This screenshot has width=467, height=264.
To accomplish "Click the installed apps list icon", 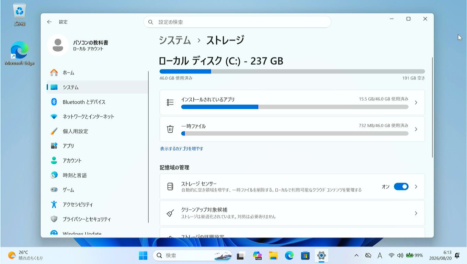I will pyautogui.click(x=170, y=102).
